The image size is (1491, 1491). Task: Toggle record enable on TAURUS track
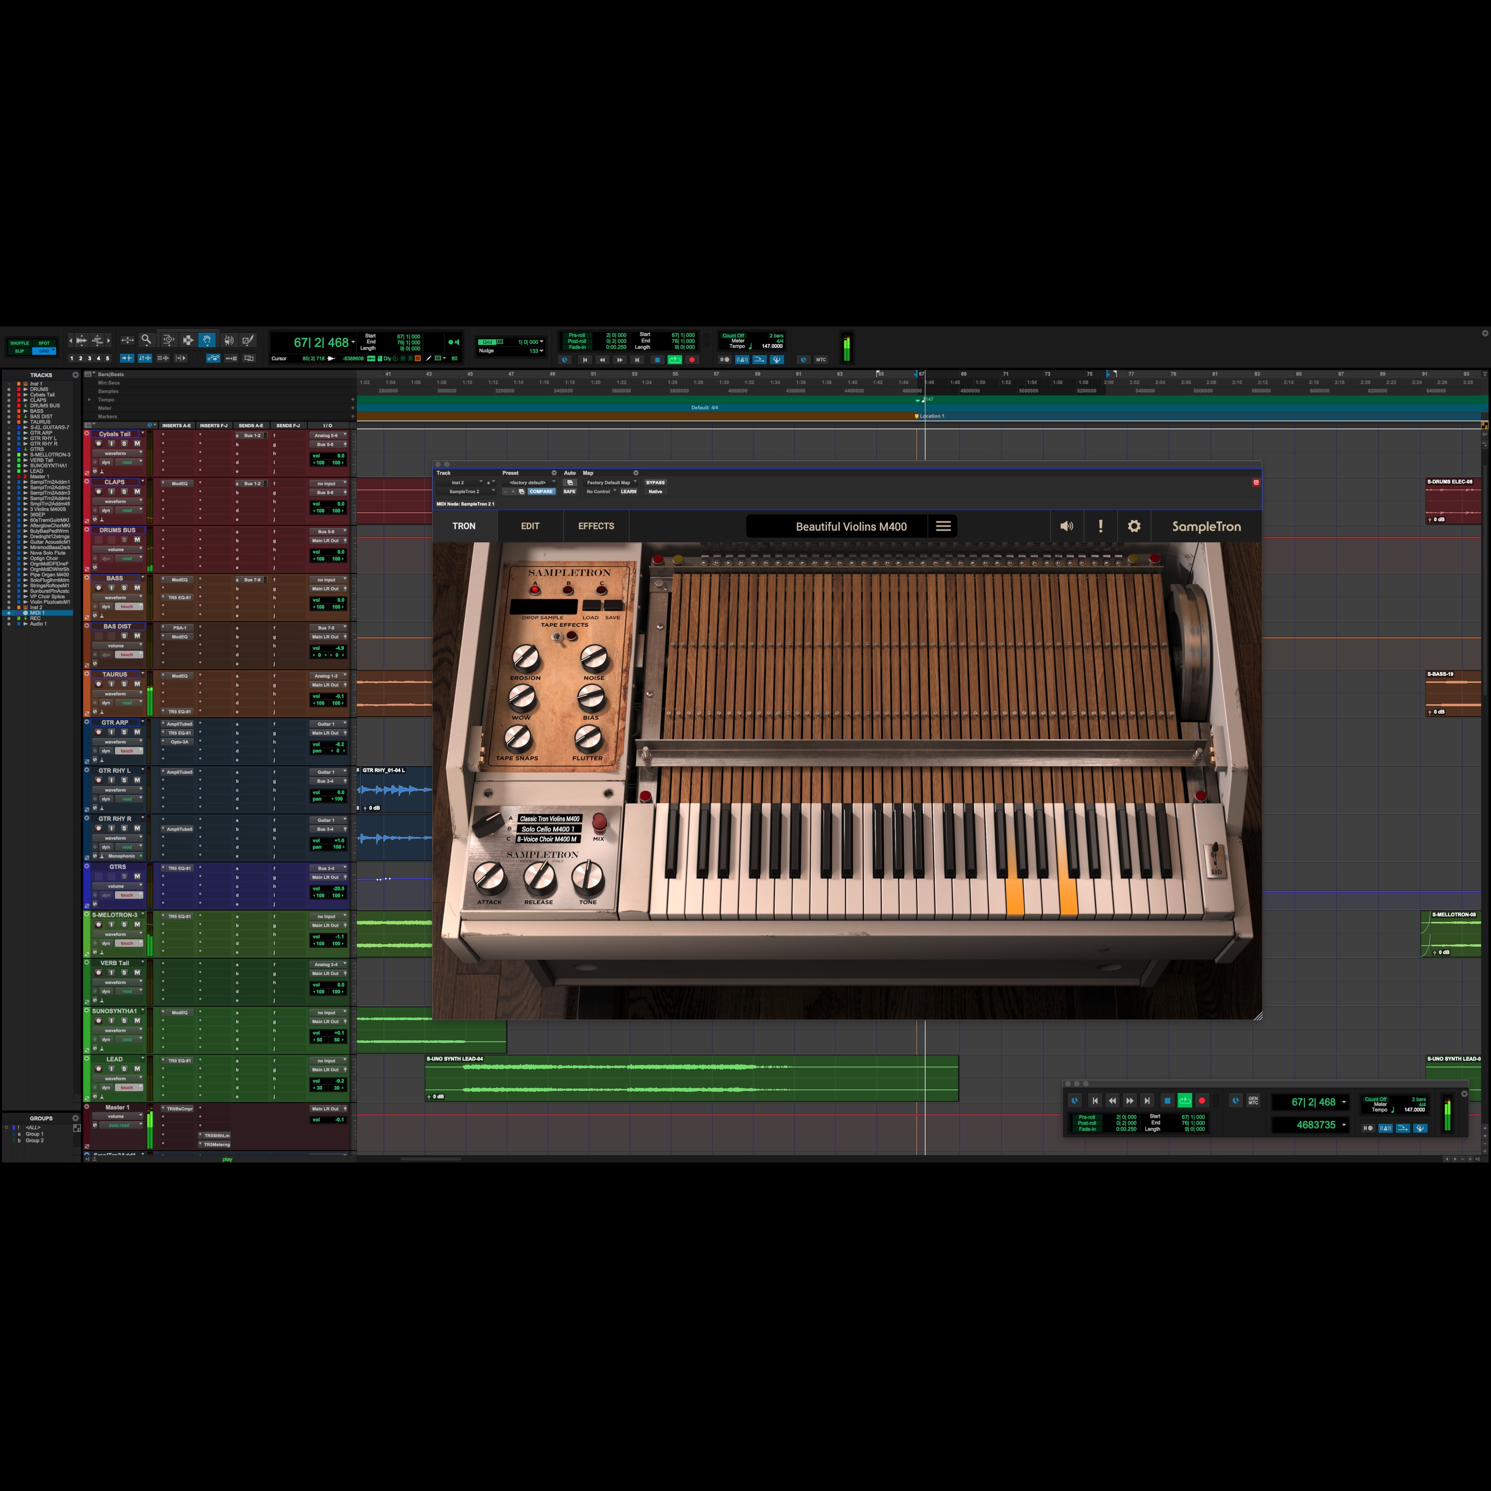coord(99,684)
